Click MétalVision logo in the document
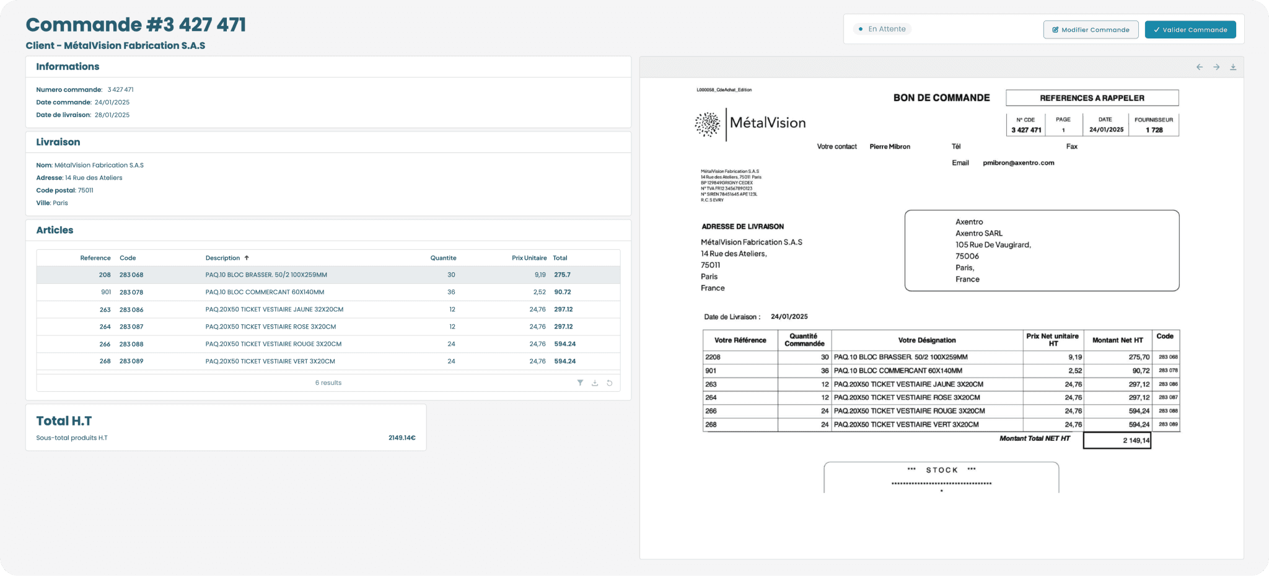The height and width of the screenshot is (576, 1269). pos(750,124)
